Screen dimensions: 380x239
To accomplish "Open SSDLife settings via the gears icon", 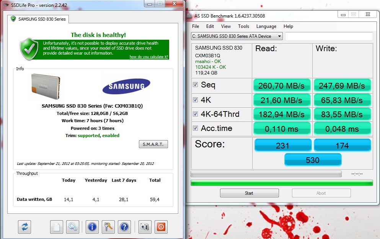I will pos(73,227).
